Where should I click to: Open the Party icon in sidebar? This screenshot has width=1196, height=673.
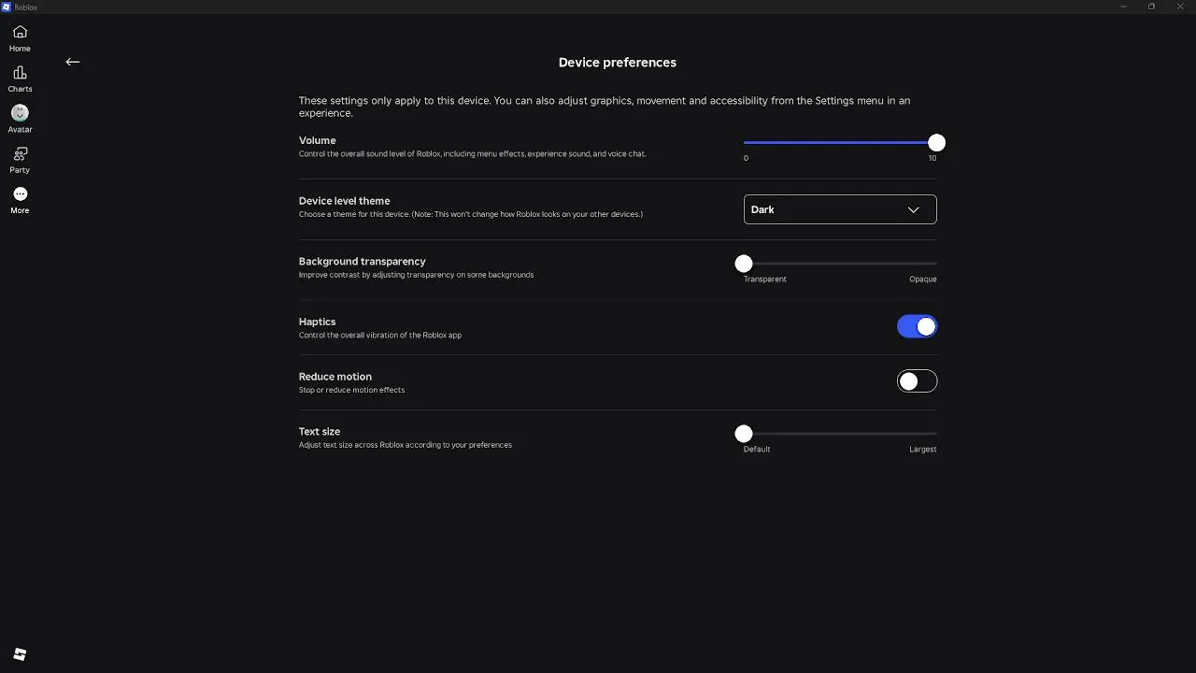point(20,154)
